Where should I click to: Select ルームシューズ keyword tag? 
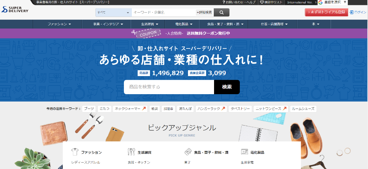[303, 109]
